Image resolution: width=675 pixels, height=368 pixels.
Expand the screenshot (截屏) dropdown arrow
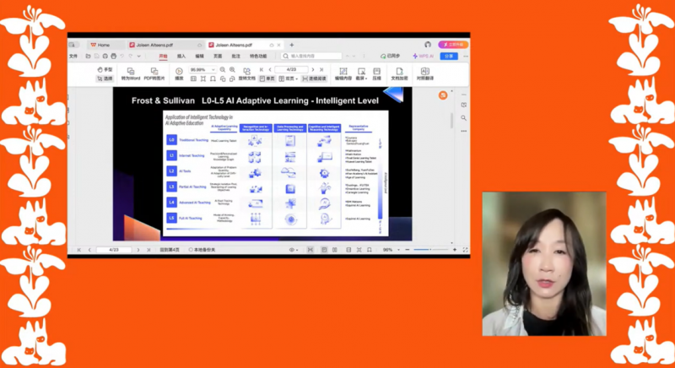[x=366, y=78]
